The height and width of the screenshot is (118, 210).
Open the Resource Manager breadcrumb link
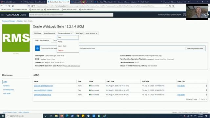[x=9, y=21]
